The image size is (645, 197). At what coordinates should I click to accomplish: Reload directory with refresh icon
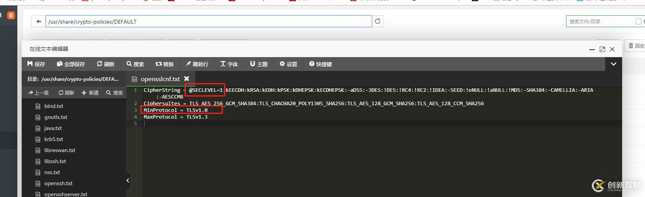(378, 21)
